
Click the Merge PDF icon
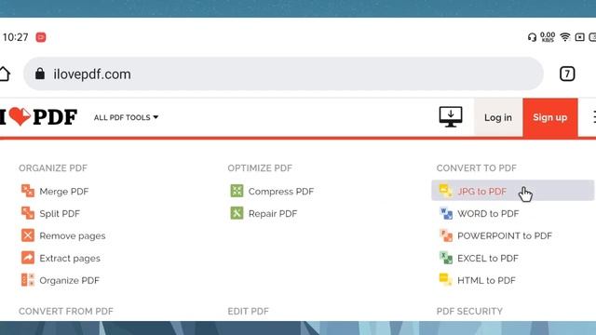pos(28,191)
